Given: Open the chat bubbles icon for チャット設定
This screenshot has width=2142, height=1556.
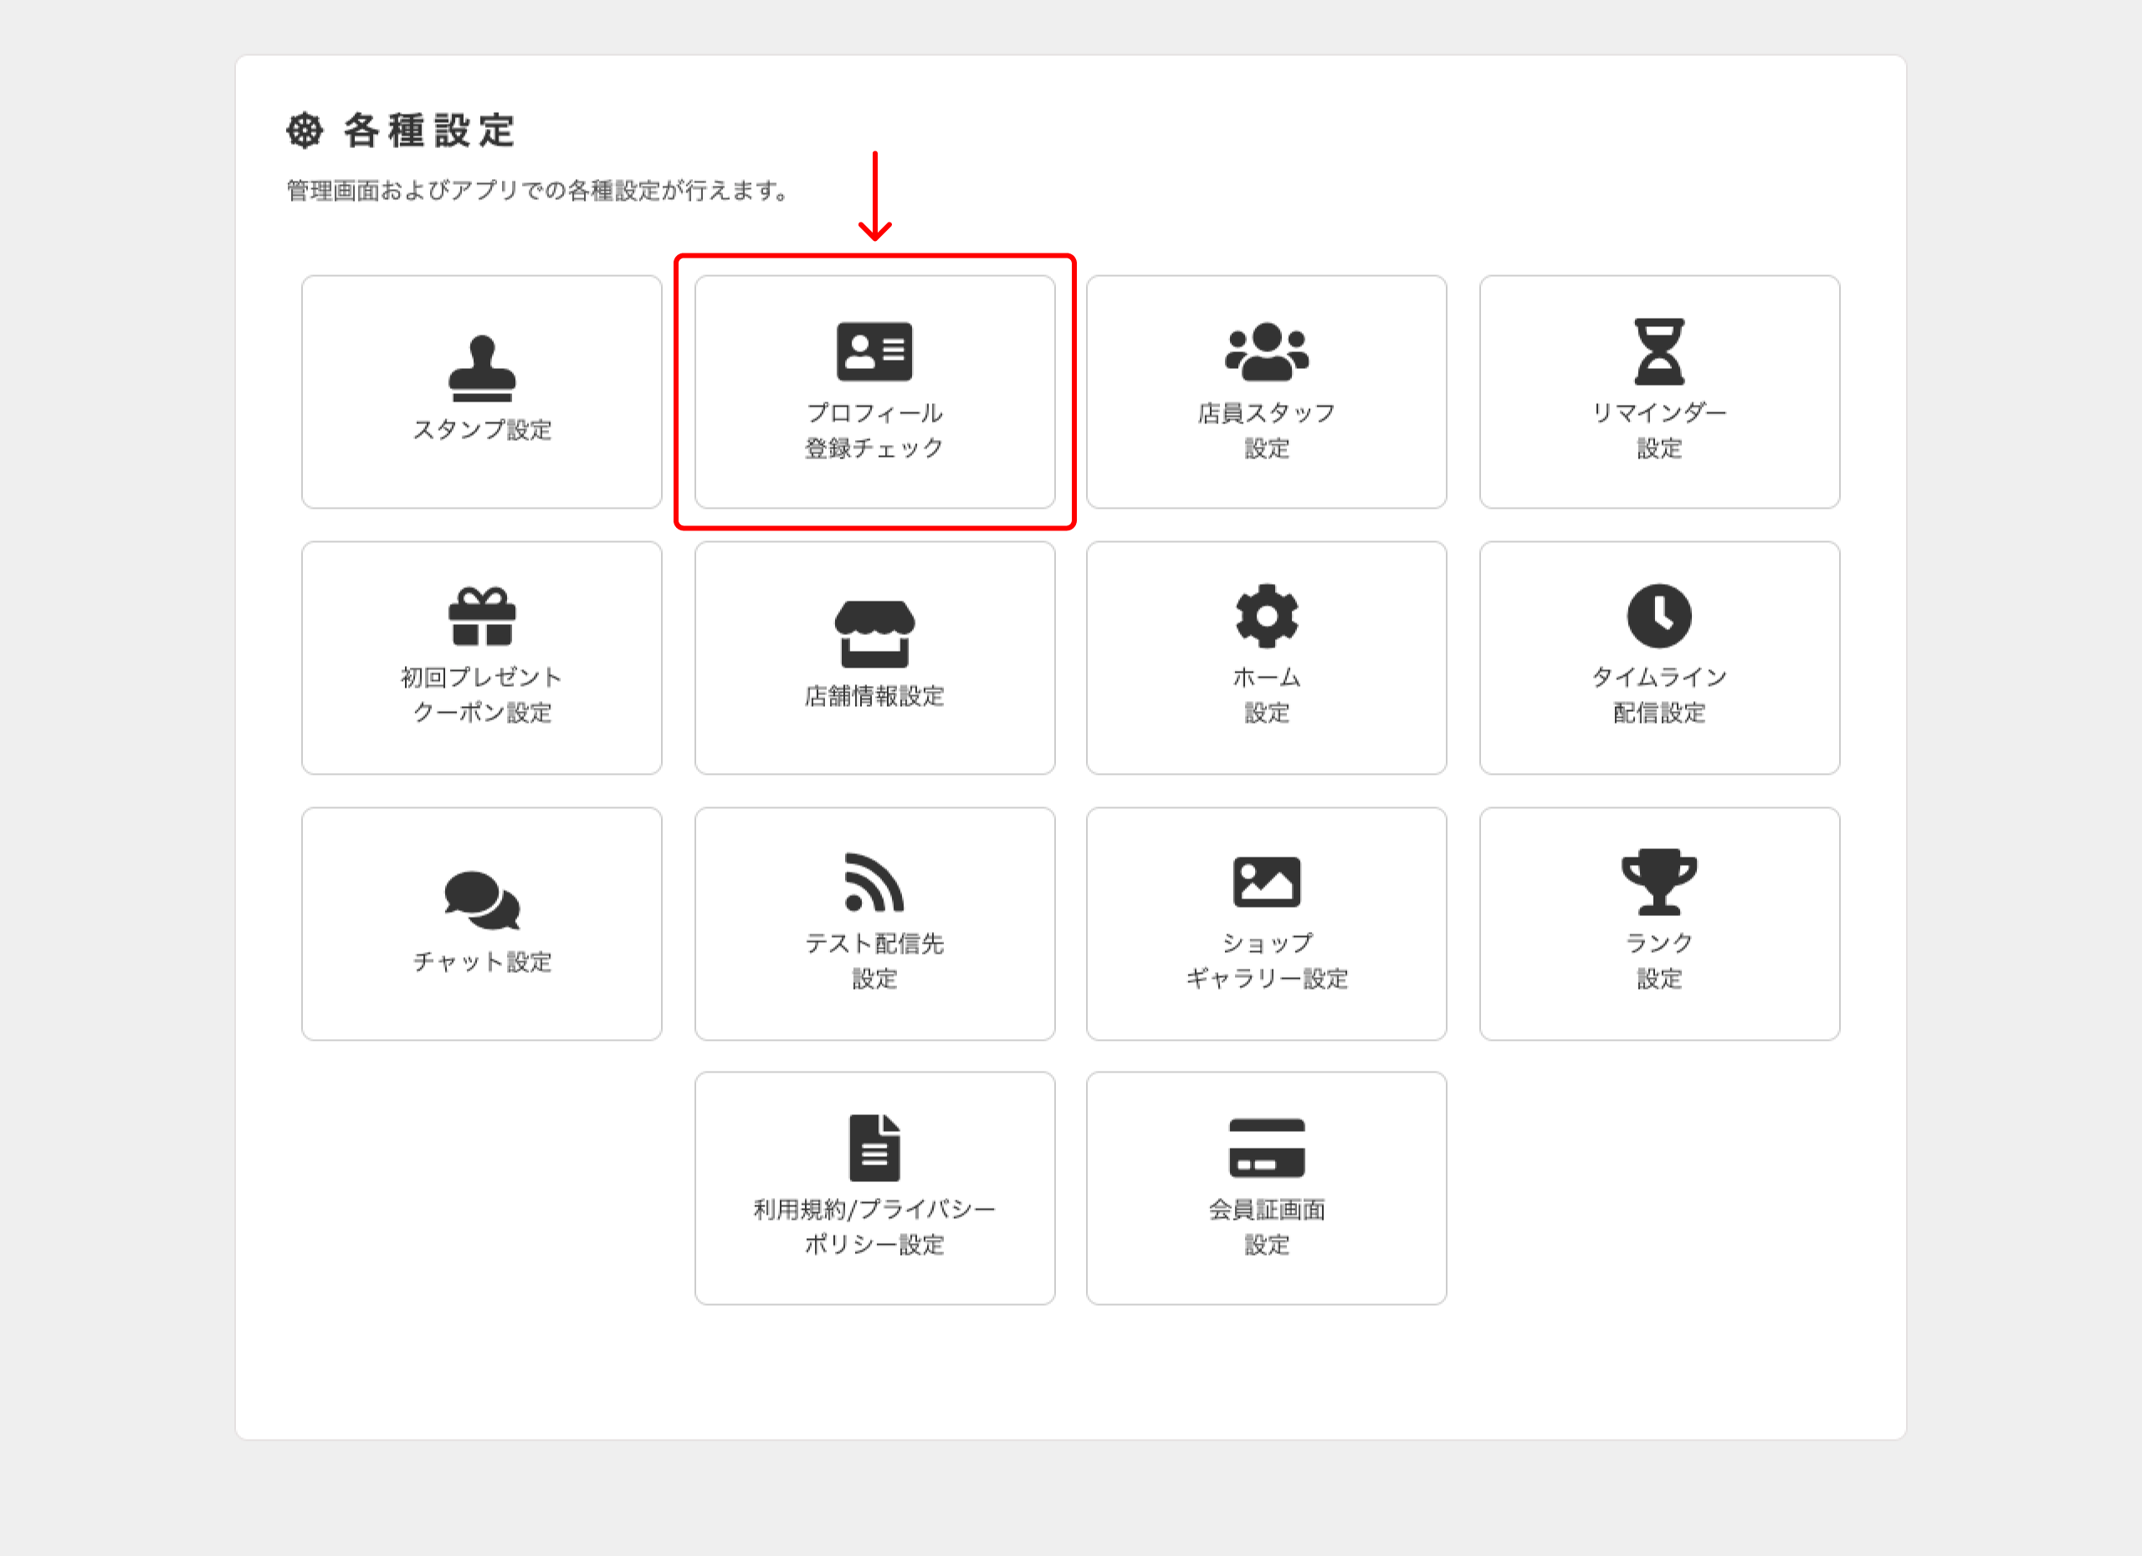Looking at the screenshot, I should click(x=482, y=900).
